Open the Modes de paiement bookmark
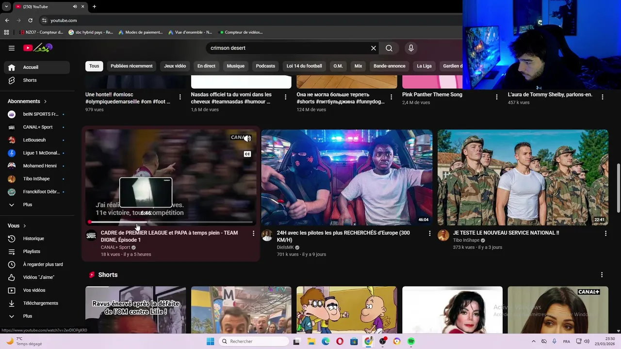The height and width of the screenshot is (349, 621). (141, 32)
